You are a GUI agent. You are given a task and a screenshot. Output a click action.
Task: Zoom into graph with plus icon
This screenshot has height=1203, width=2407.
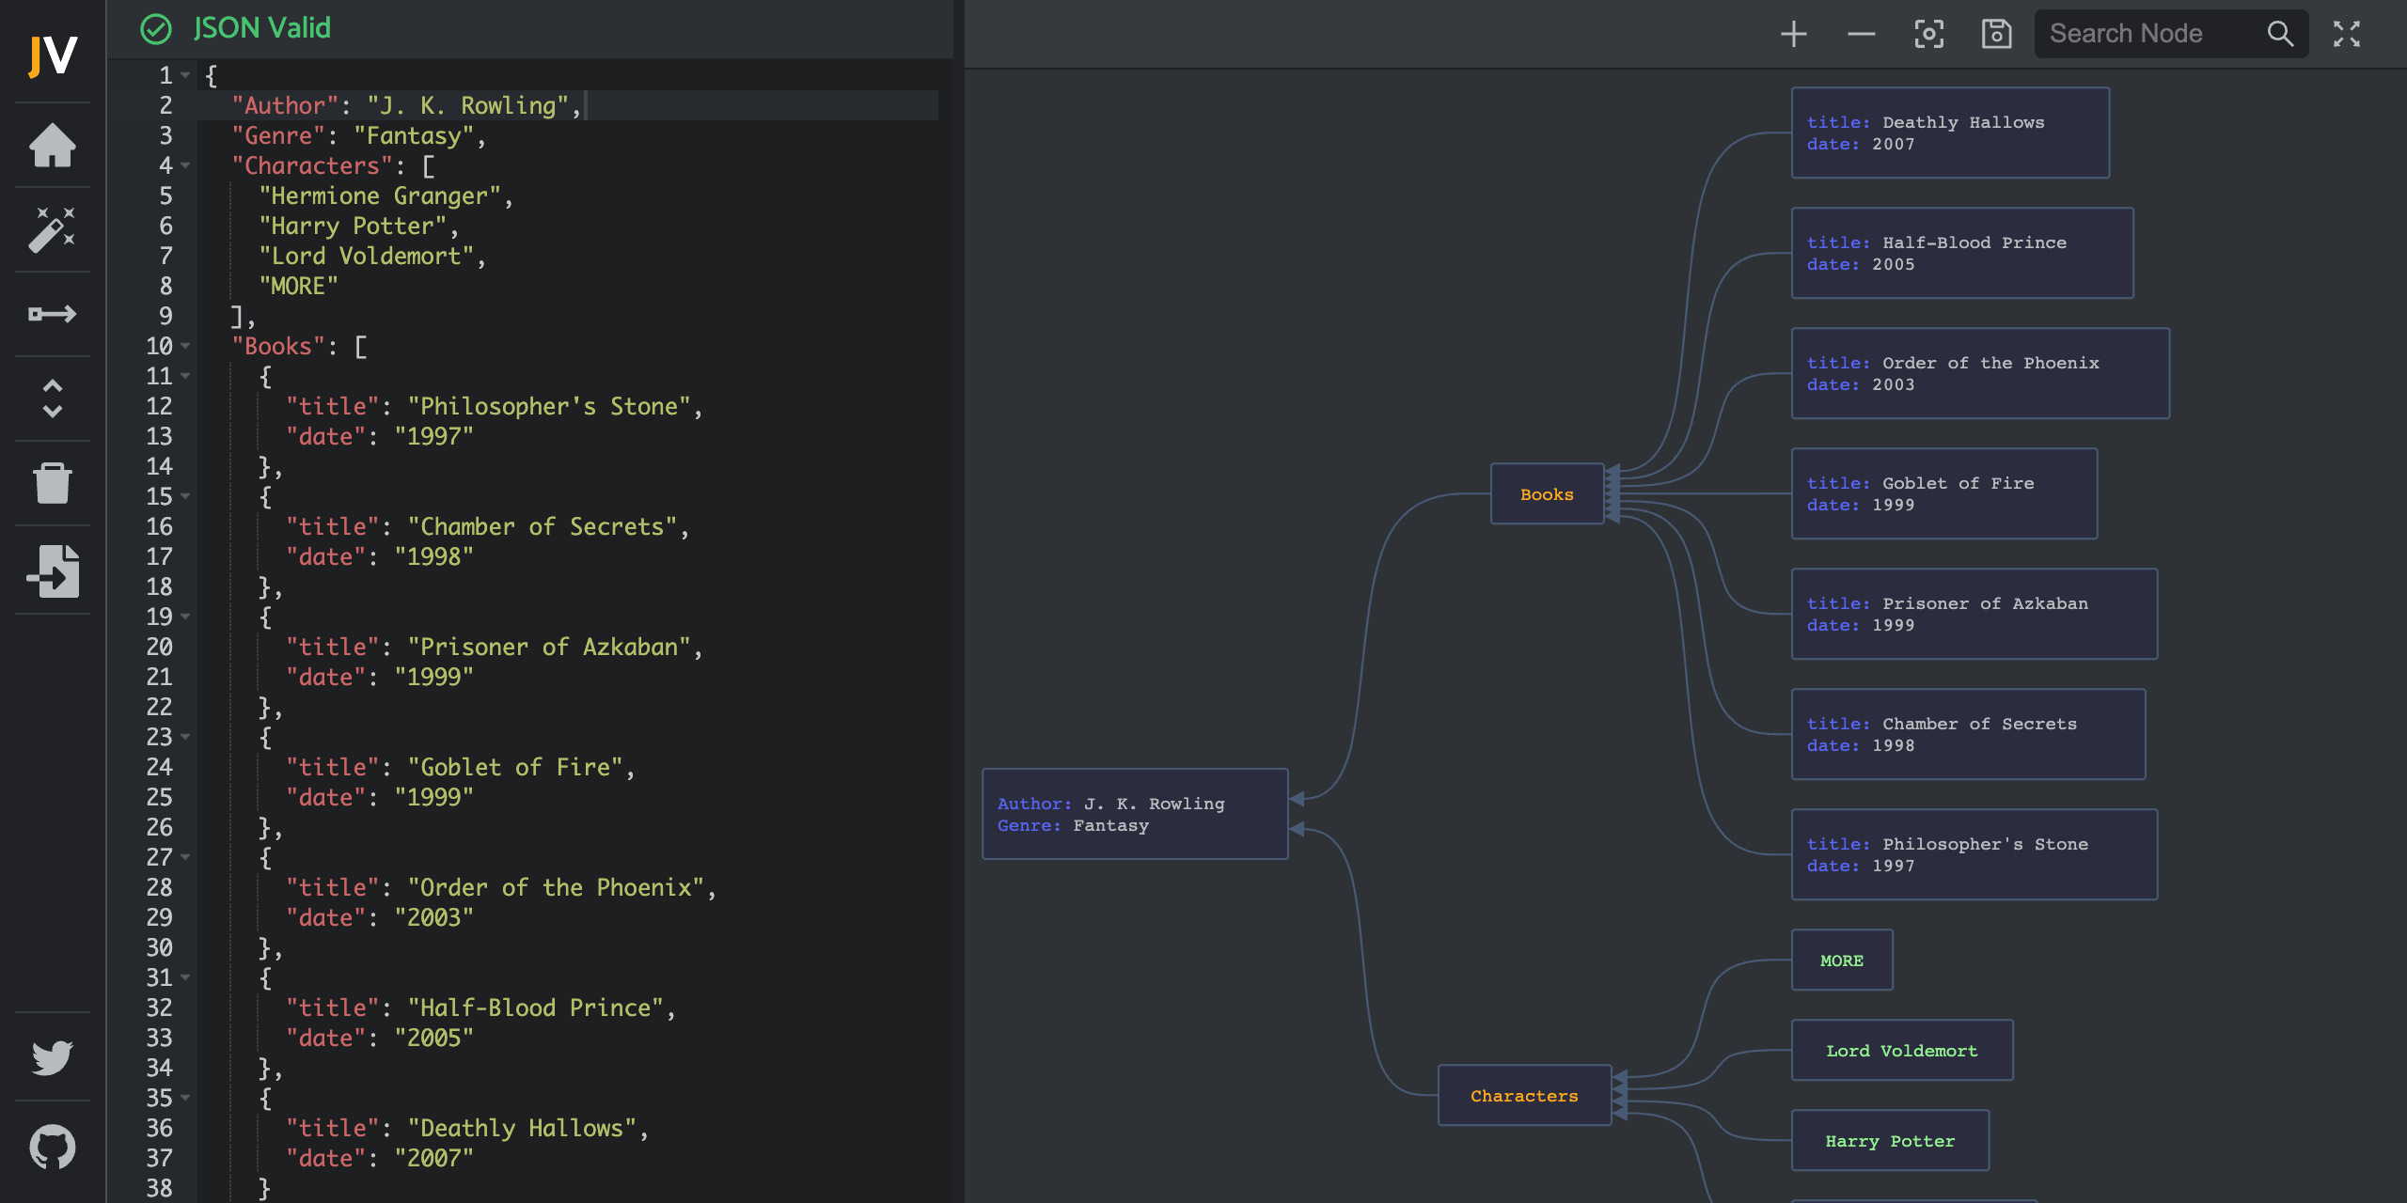(1792, 33)
